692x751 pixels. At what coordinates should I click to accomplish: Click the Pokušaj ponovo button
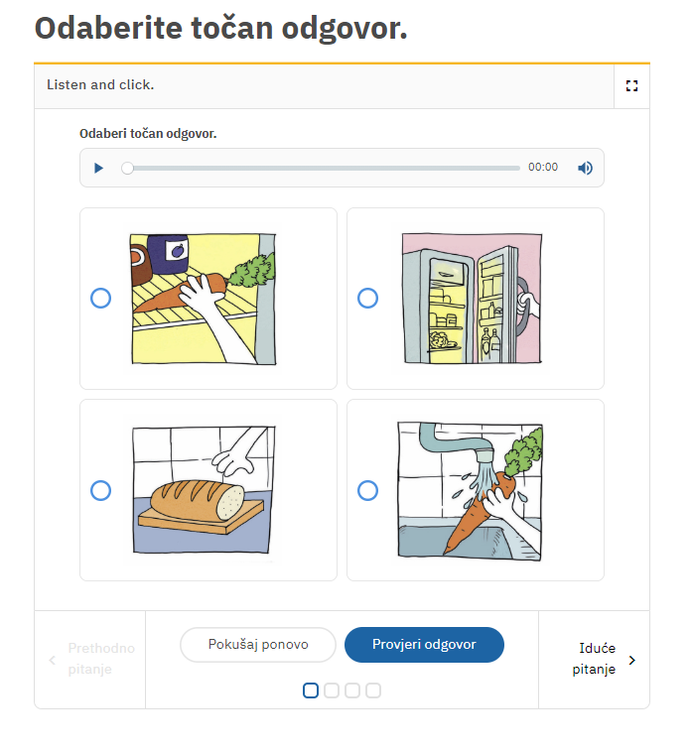(x=258, y=645)
